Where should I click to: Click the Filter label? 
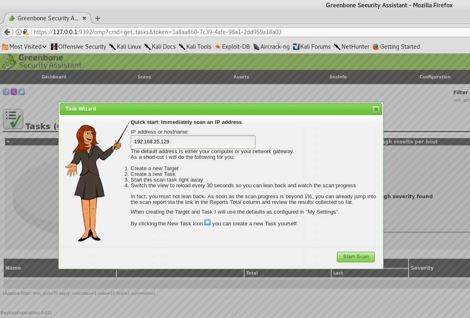pos(461,93)
